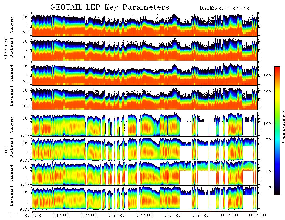This screenshot has width=285, height=220.
Task: Click the 1 tick of Electron Tailward axis
Action: coord(26,74)
